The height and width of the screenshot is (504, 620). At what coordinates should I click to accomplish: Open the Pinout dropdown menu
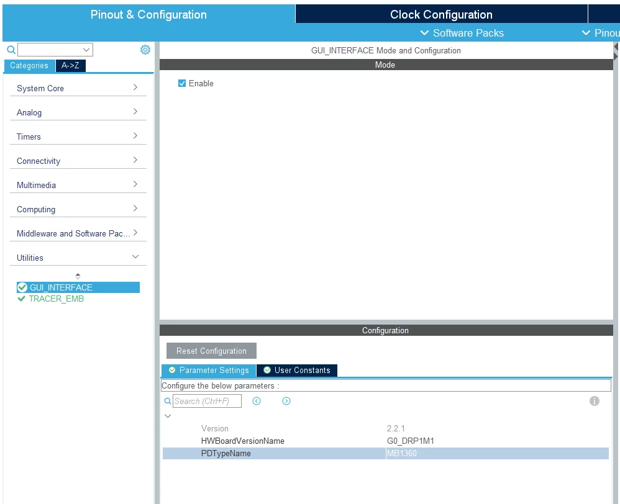[601, 33]
